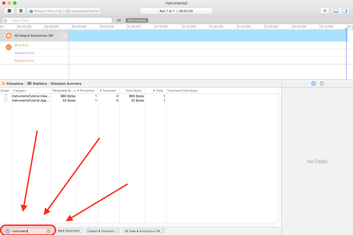Click the Allocations breadcrumb icon

[3, 84]
